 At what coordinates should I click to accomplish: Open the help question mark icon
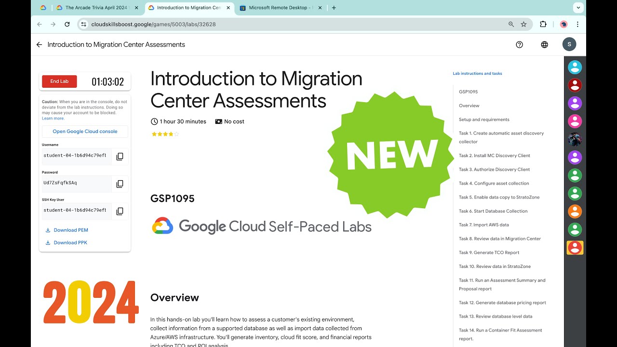519,44
